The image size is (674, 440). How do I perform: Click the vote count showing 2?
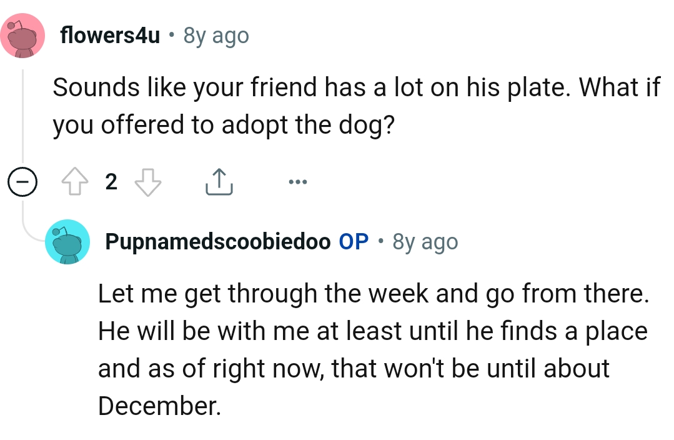pos(111,182)
